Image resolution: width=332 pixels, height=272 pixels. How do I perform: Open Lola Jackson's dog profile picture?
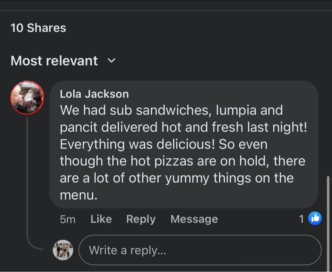pyautogui.click(x=27, y=98)
